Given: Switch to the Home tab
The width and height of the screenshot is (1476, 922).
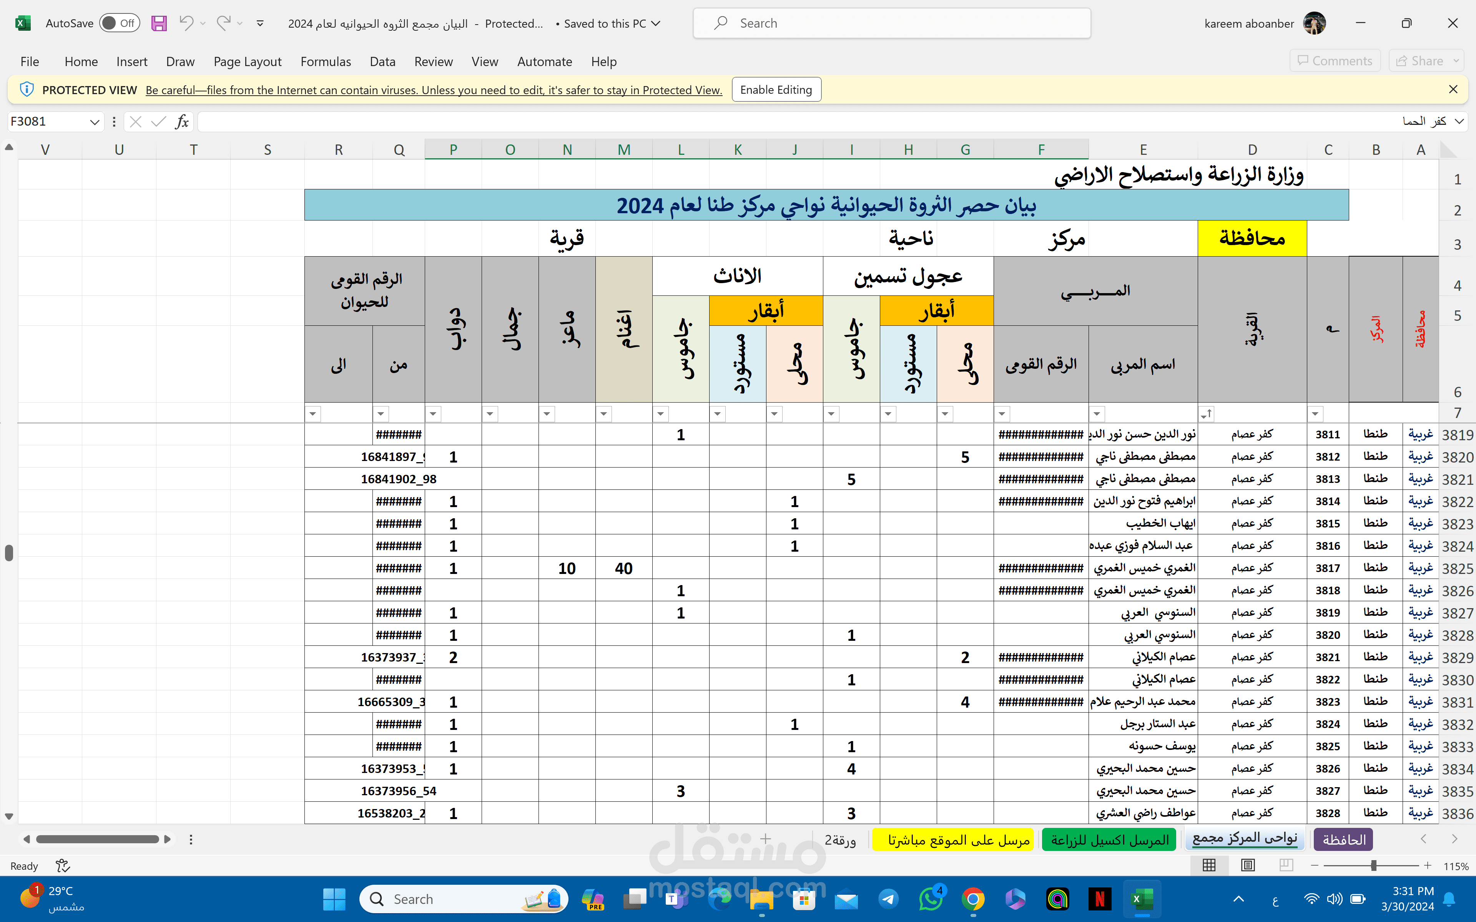Looking at the screenshot, I should point(81,61).
